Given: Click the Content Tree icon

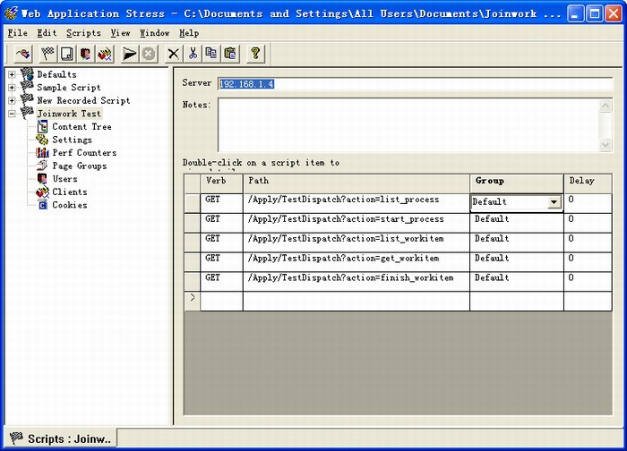Looking at the screenshot, I should point(42,127).
